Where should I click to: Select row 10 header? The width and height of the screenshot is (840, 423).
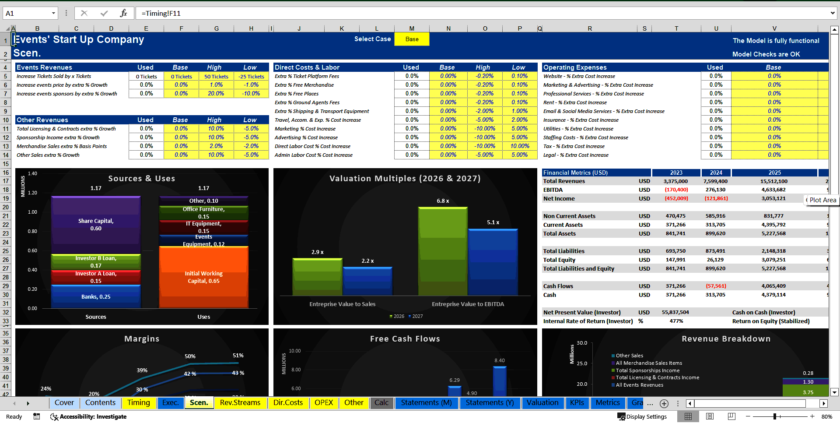(6, 120)
